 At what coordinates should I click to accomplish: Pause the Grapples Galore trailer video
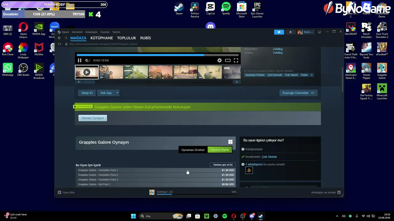coord(79,60)
